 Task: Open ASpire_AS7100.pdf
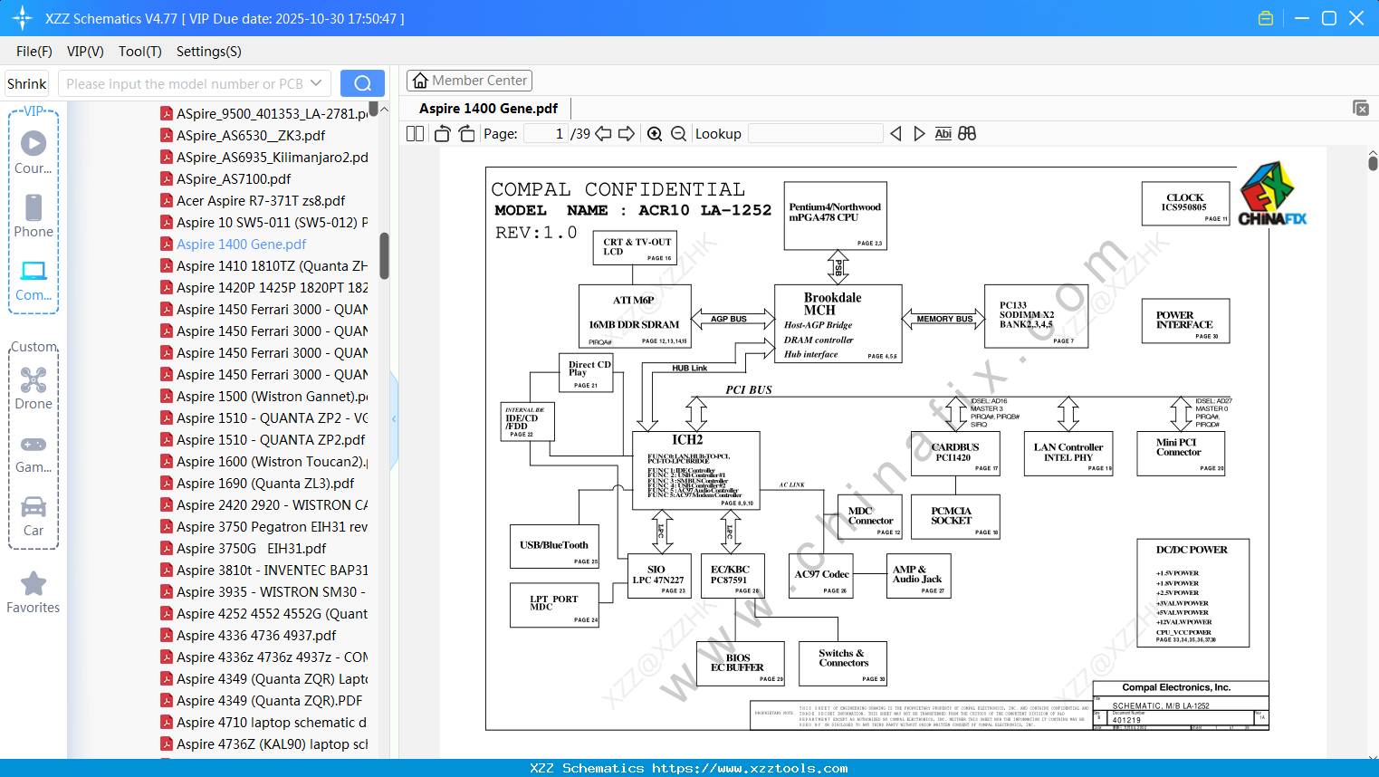coord(225,179)
